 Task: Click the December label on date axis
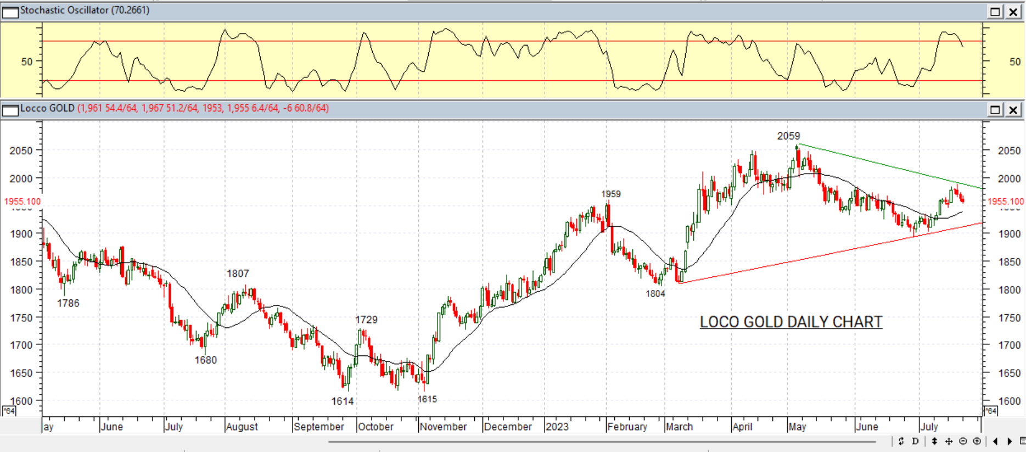coord(508,427)
